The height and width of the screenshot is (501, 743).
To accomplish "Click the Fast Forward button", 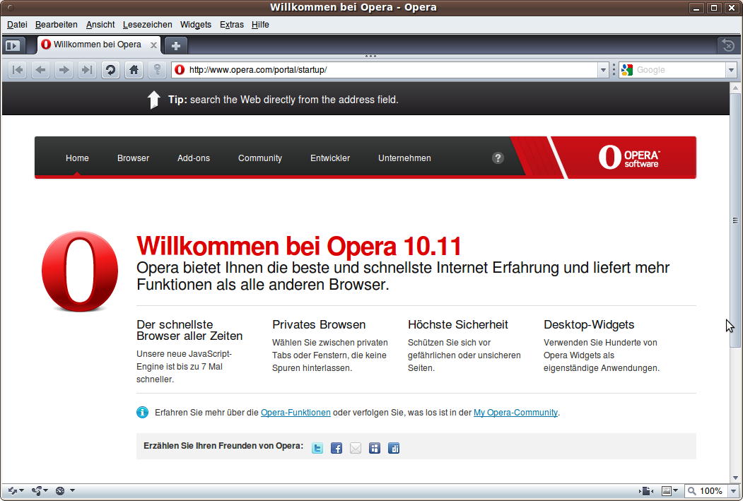I will coord(87,70).
